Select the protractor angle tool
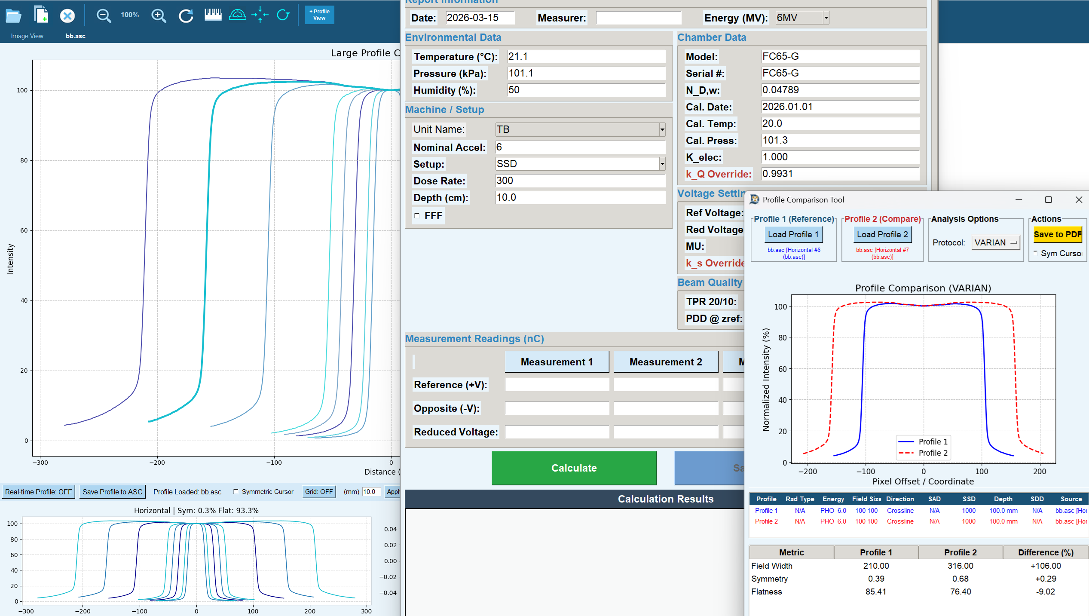This screenshot has height=616, width=1089. point(237,15)
